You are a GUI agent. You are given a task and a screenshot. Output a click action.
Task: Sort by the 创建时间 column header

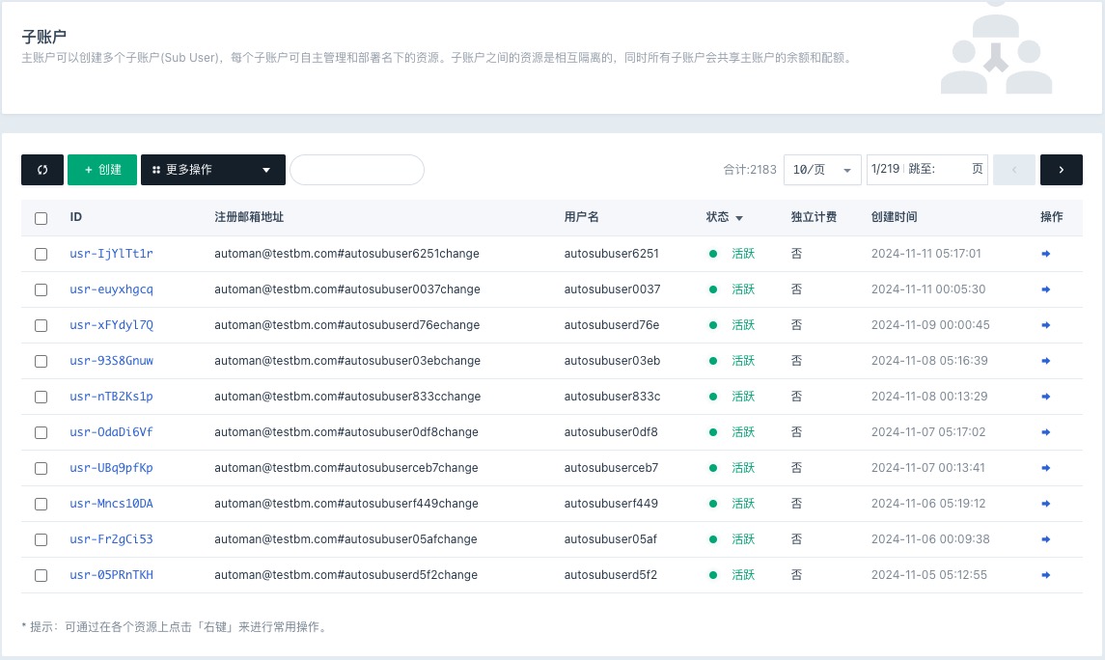click(894, 218)
